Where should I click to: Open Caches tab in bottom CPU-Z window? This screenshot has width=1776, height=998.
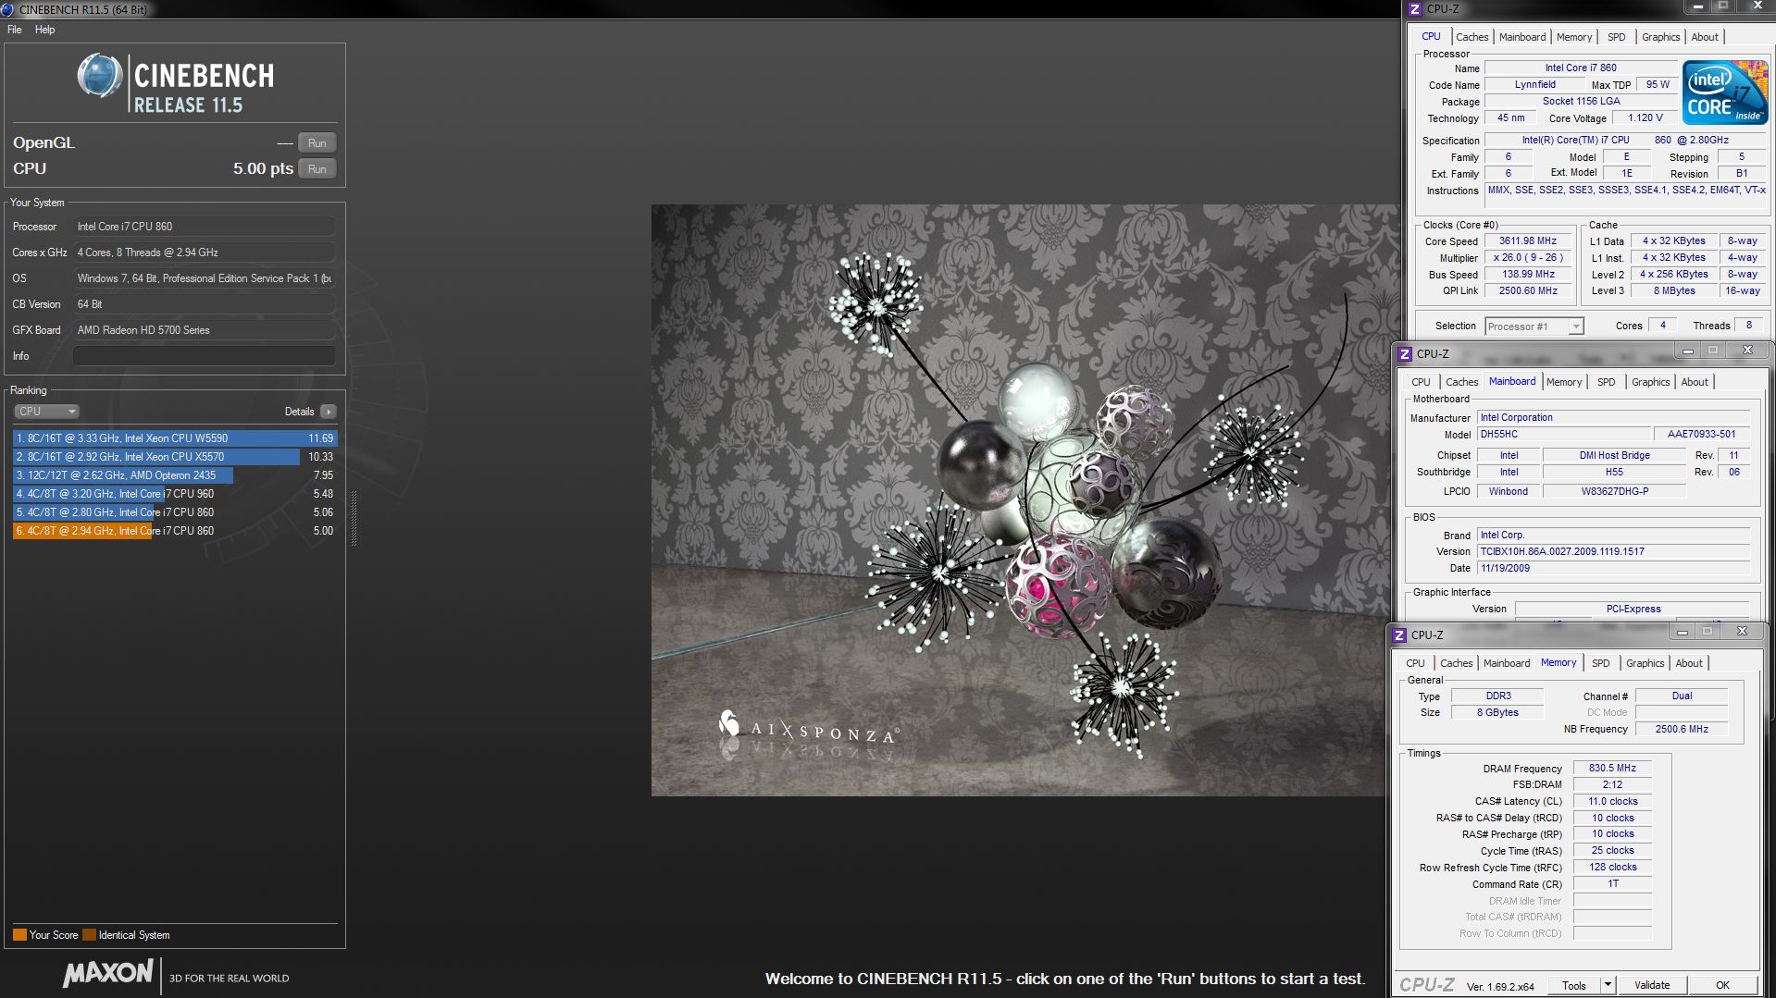click(x=1456, y=663)
